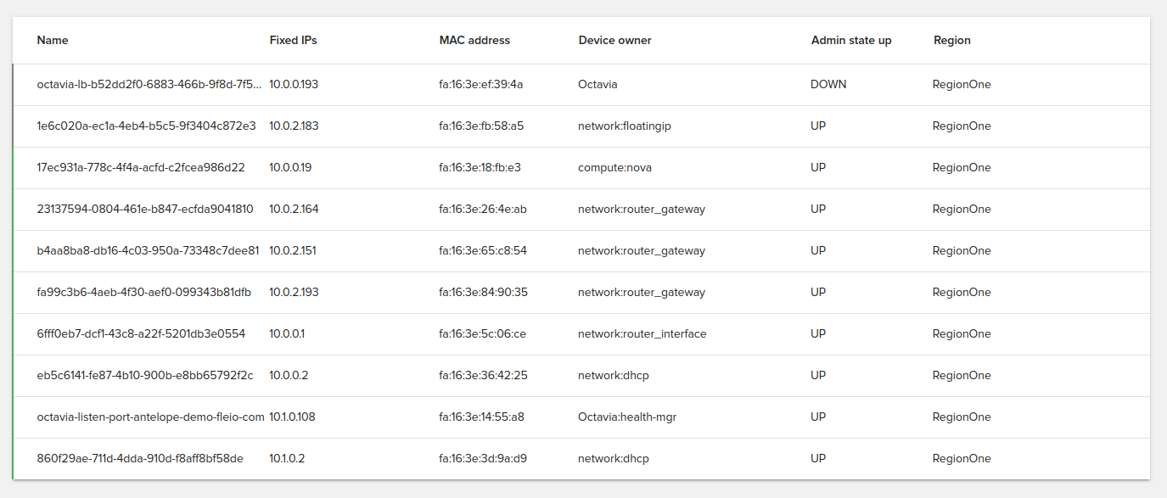Sort ports by Fixed IPs column
Screen dimensions: 1167x498
292,40
